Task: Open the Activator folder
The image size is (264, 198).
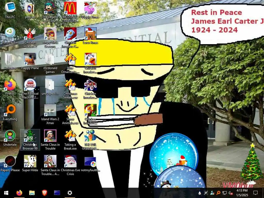Action: click(10, 61)
